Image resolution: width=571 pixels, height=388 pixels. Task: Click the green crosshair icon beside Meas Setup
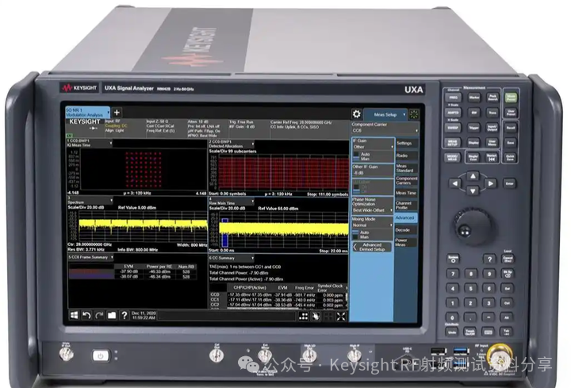pos(414,114)
